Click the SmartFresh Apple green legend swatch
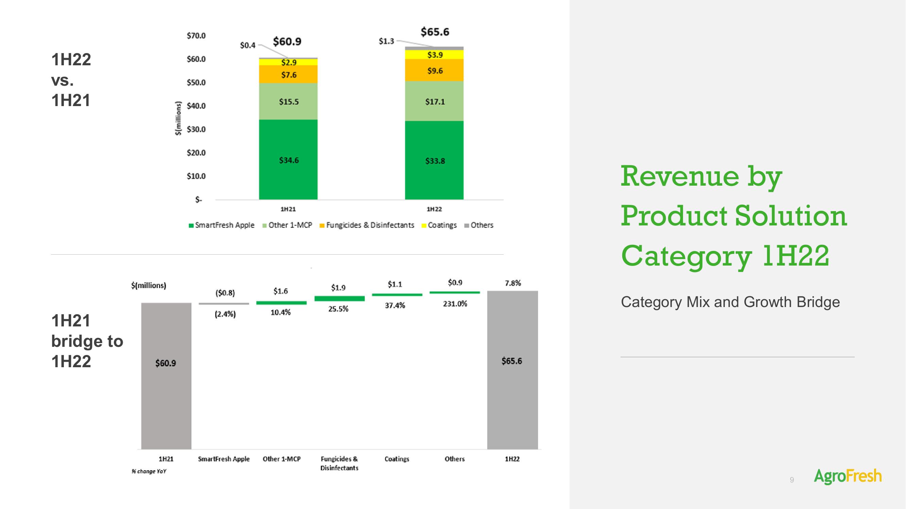906x509 pixels. coord(191,226)
